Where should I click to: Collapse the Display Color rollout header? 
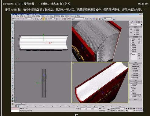[x=136, y=27]
